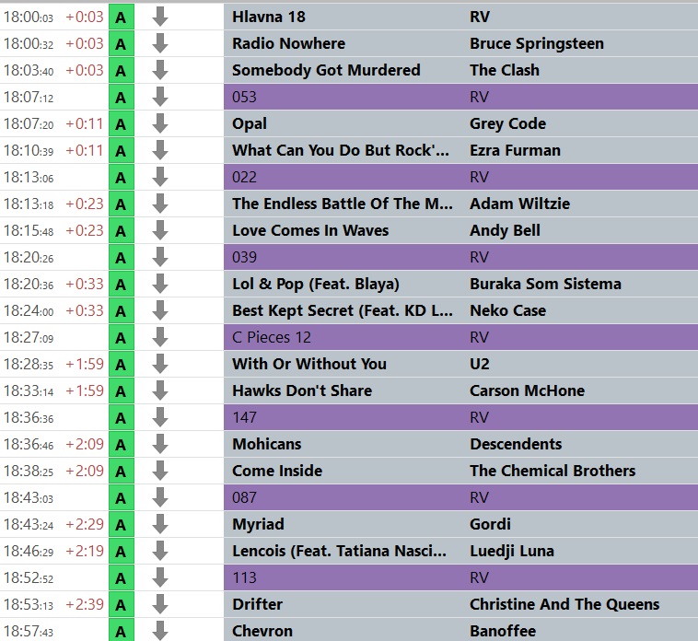Select Lol & Pop (Feat. Blaya) title
698x641 pixels.
(x=316, y=285)
